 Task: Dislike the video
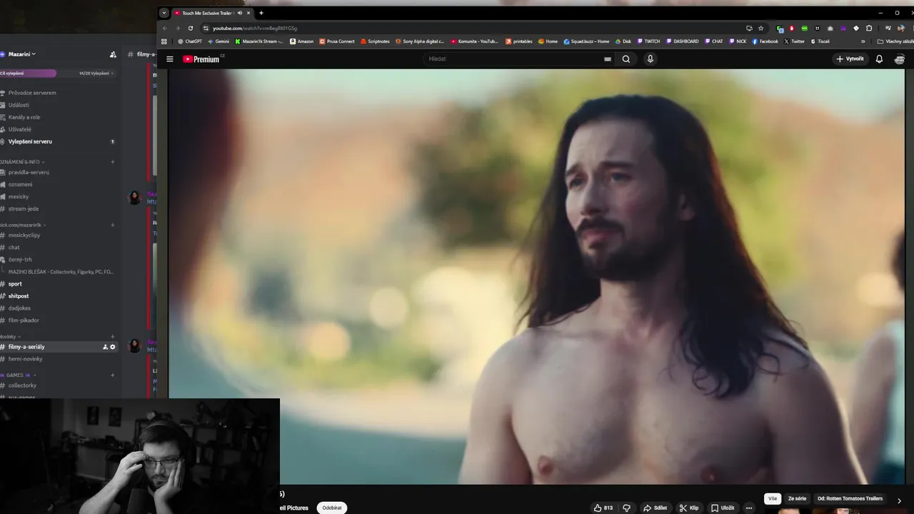click(x=627, y=508)
